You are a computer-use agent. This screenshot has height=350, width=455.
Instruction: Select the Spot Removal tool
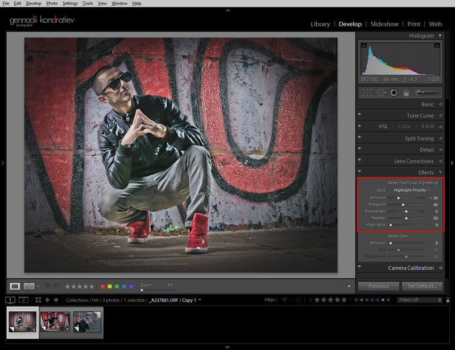pos(381,93)
